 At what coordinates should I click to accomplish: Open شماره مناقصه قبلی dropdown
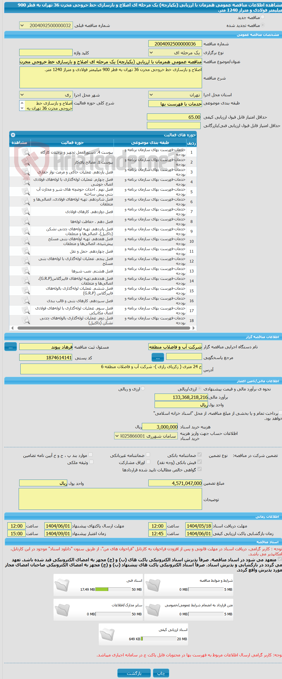tap(46, 25)
